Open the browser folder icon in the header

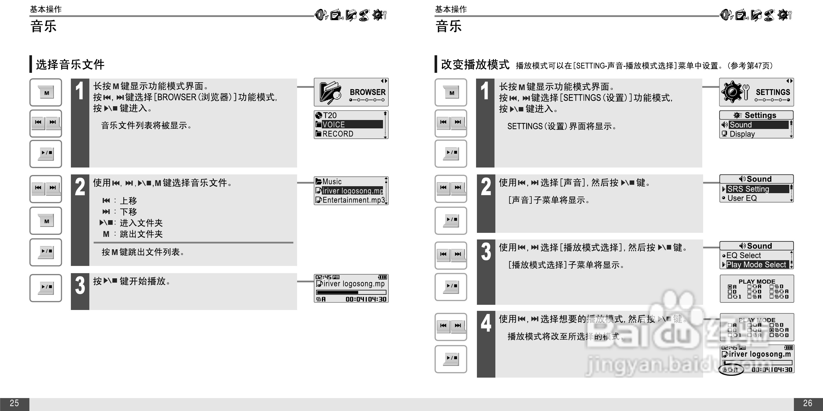pyautogui.click(x=352, y=15)
